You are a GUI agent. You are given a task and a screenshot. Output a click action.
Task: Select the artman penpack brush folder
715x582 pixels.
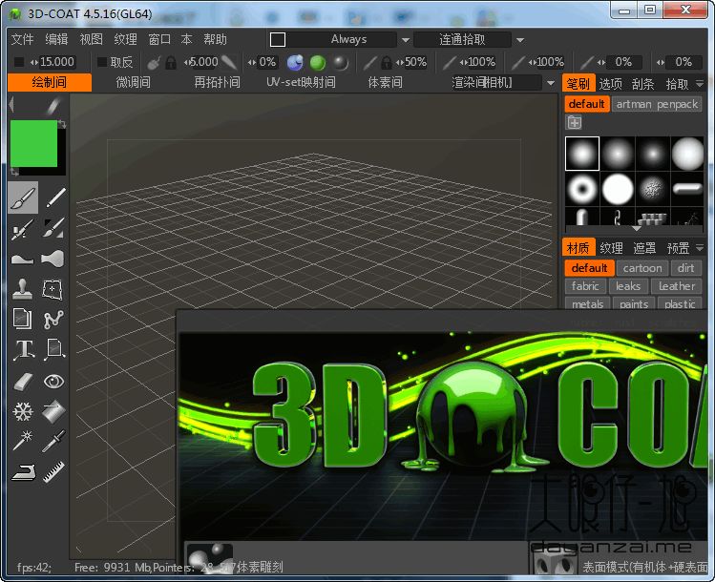click(657, 104)
